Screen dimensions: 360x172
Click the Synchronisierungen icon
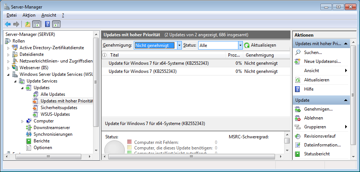pos(29,134)
